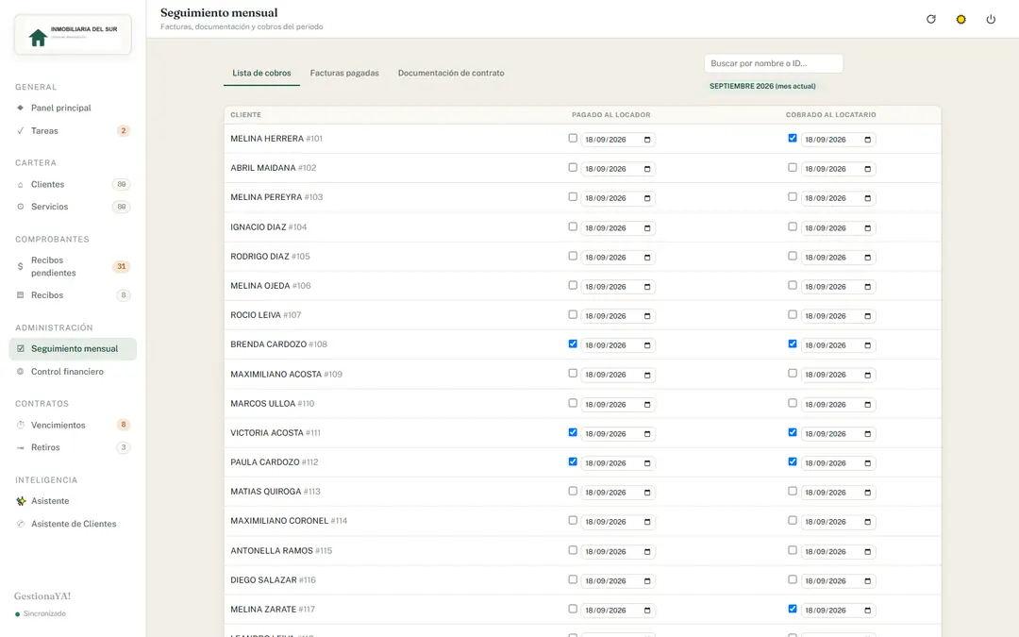The width and height of the screenshot is (1019, 637).
Task: Toggle the yellow sun theme icon
Action: pyautogui.click(x=961, y=20)
